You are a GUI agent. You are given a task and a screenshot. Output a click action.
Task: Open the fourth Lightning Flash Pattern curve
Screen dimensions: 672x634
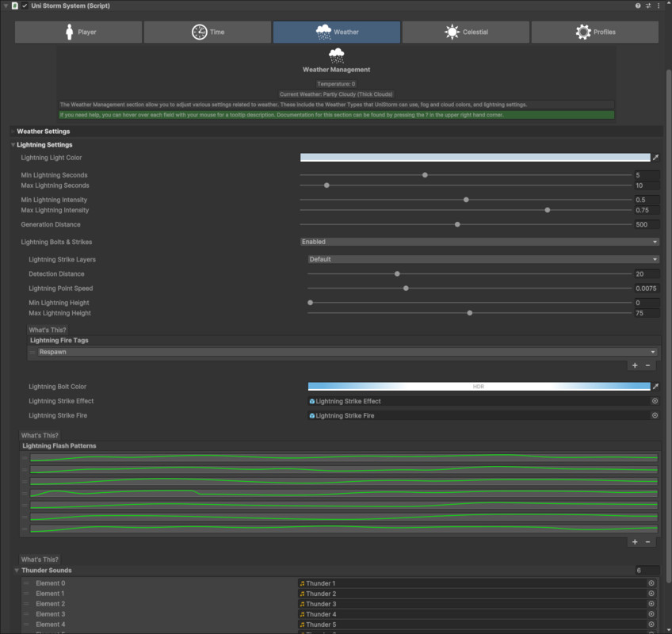[344, 493]
